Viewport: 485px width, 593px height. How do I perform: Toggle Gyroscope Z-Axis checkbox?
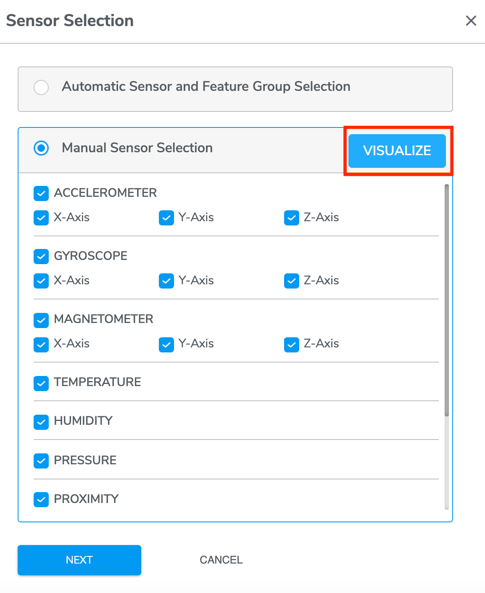(x=292, y=281)
